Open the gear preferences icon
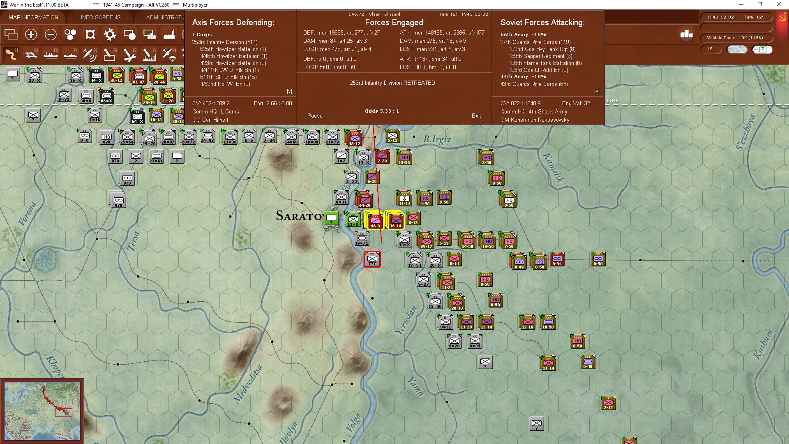The image size is (789, 444). (110, 35)
